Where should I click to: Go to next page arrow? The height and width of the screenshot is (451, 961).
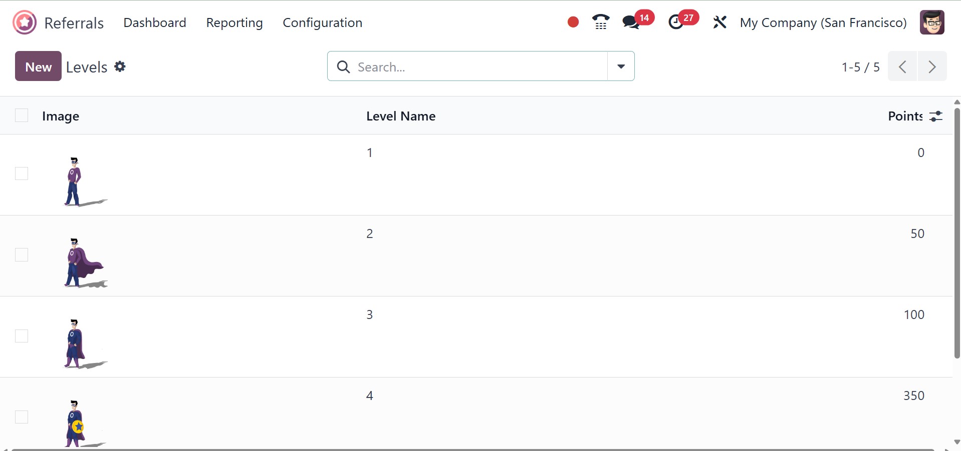932,66
